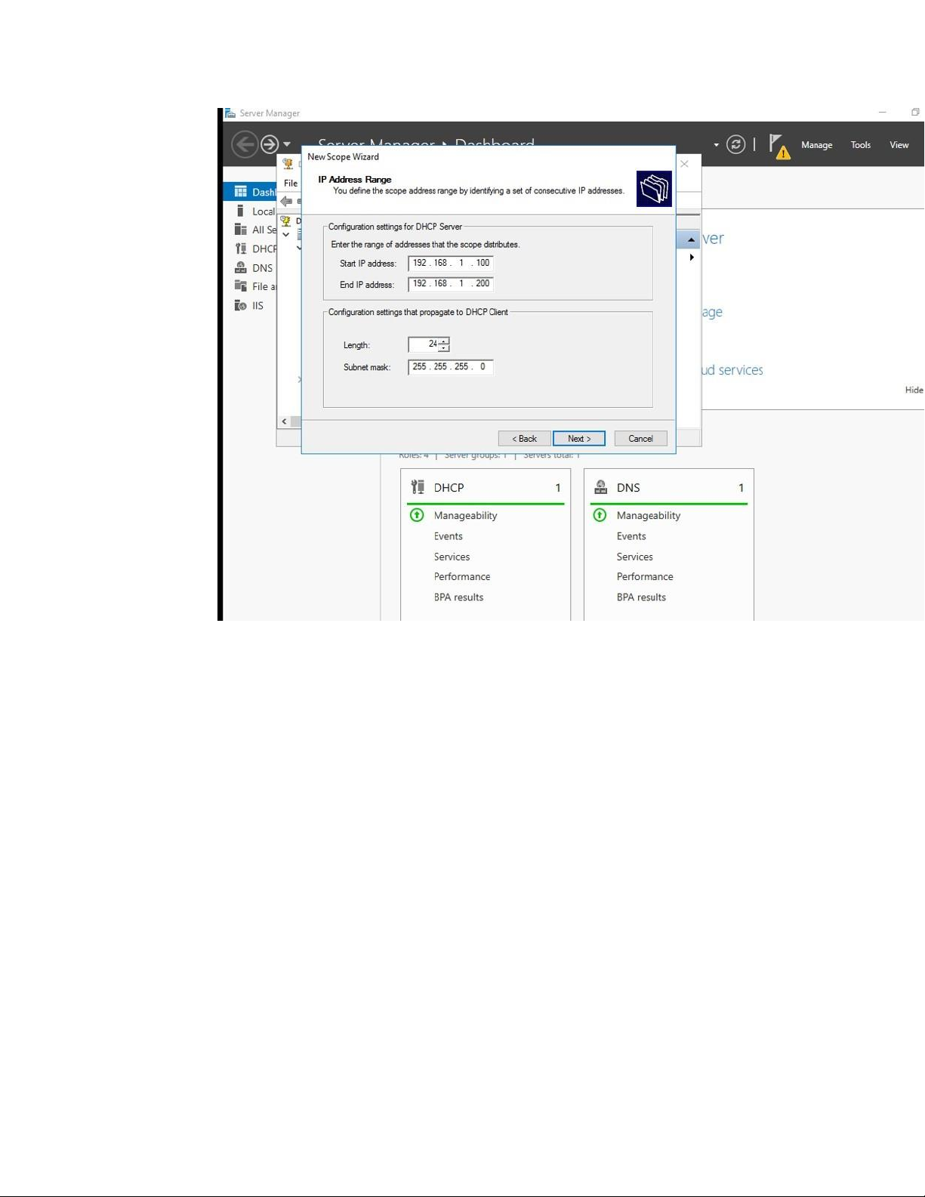
Task: Click the up arrow in Actions pane
Action: 691,239
